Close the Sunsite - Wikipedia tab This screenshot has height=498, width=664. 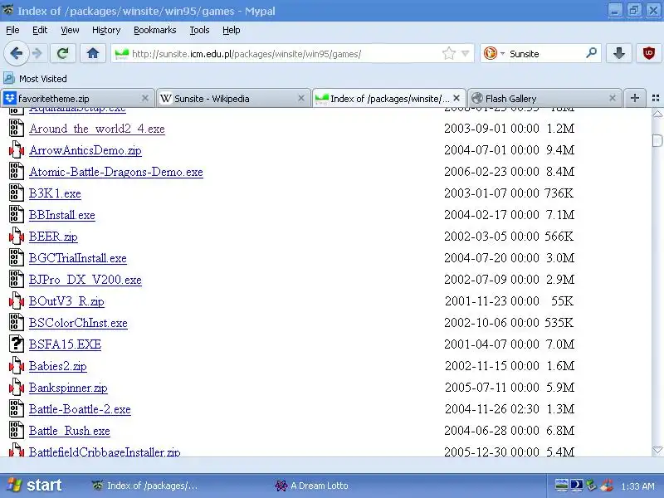pos(301,98)
